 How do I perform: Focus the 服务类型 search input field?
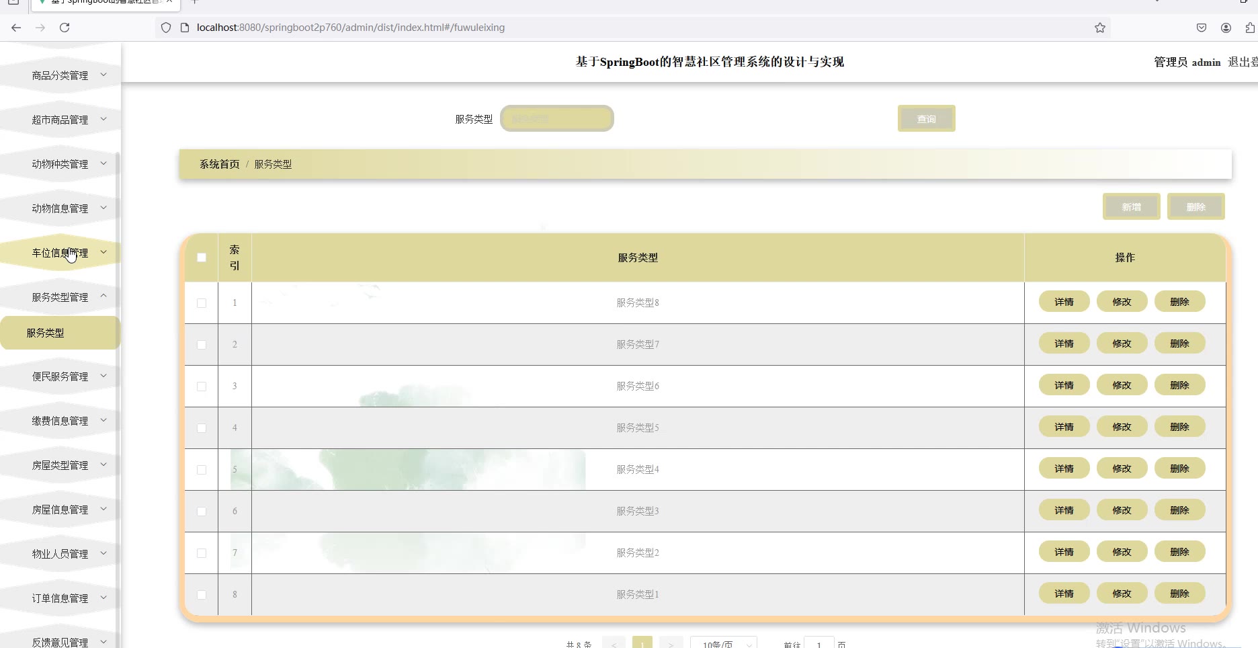(x=557, y=118)
